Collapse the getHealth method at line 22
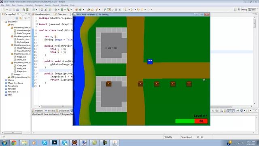 (38, 73)
